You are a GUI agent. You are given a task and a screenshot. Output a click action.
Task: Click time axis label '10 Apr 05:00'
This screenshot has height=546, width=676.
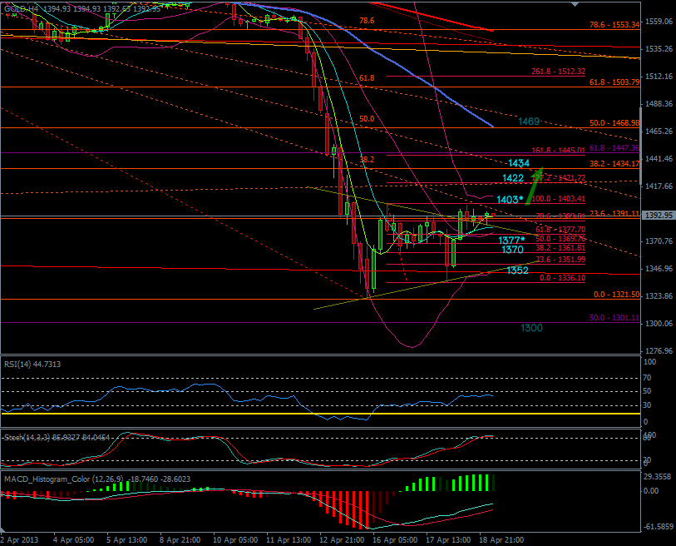pyautogui.click(x=235, y=540)
